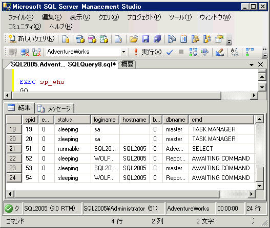
Task: Click the Analysis Services DMX Query icon
Action: [x=92, y=39]
